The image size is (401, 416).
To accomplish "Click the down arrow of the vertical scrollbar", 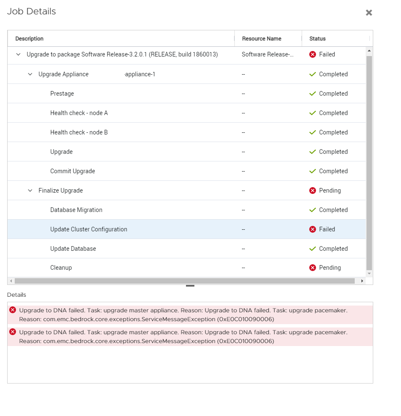I will coord(369,273).
